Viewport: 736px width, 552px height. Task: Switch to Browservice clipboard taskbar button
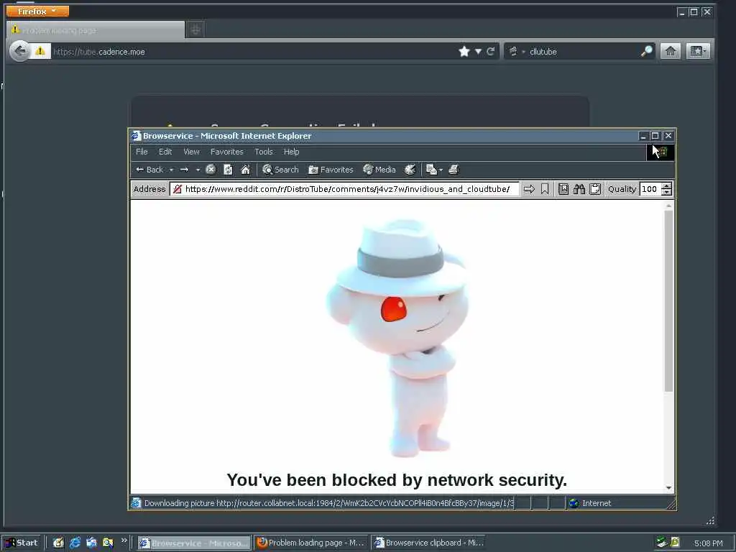click(428, 543)
